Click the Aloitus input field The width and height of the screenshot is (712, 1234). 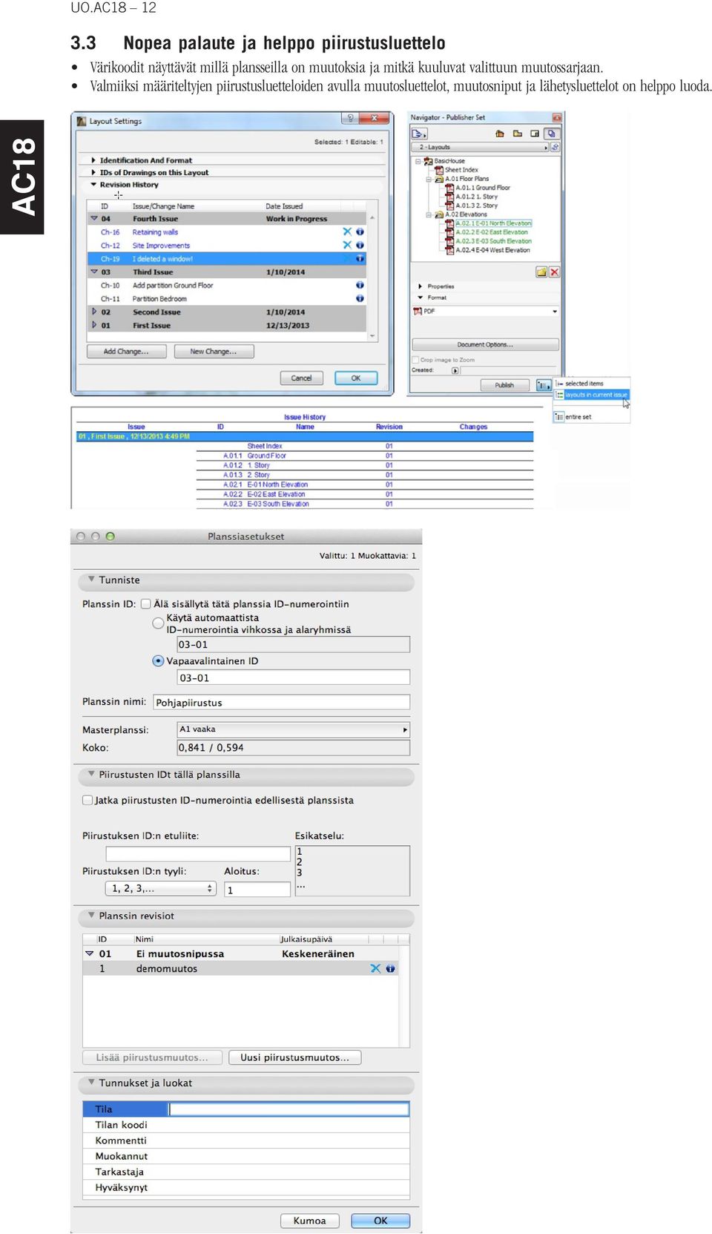coord(257,890)
